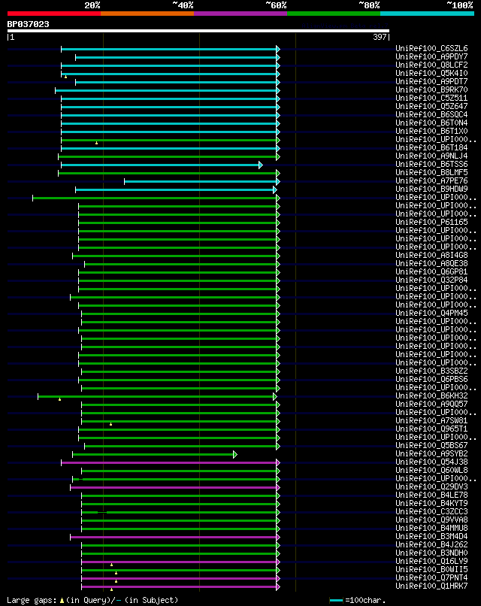Click the green ~80% identity legend segment

pyautogui.click(x=334, y=14)
